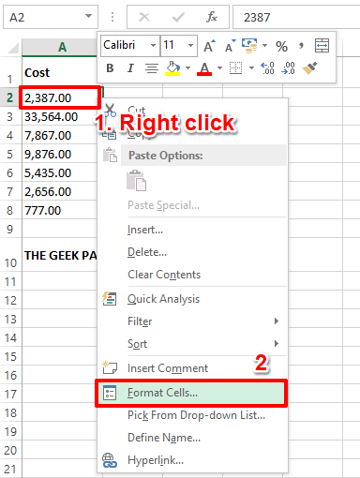Select cell with 5,435.00
Image resolution: width=360 pixels, height=478 pixels.
click(x=59, y=172)
